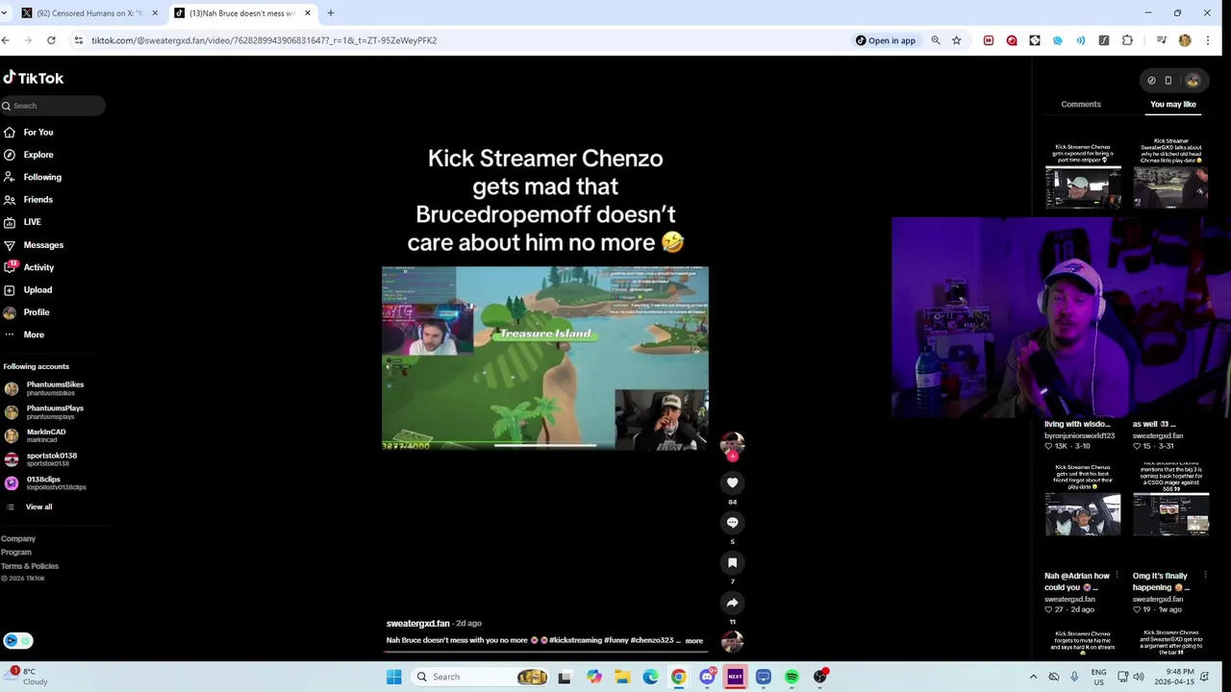This screenshot has height=692, width=1231.
Task: Click the TikTok search field
Action: (53, 106)
